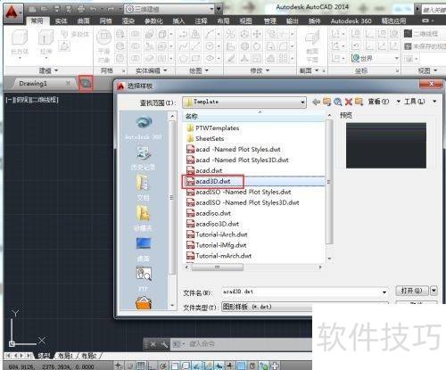Toggle Polar Tracking in status bar
This screenshot has width=446, height=370.
click(x=163, y=366)
